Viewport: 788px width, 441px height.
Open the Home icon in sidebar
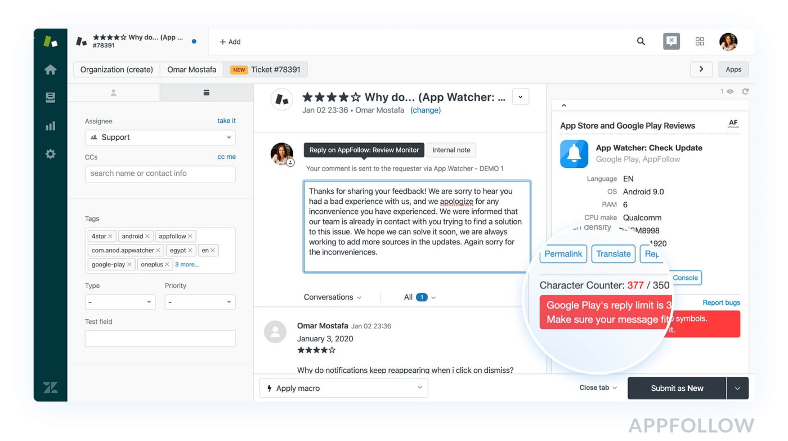[50, 70]
